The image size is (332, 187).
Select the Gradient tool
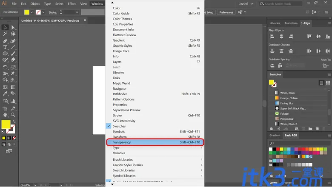click(x=13, y=87)
